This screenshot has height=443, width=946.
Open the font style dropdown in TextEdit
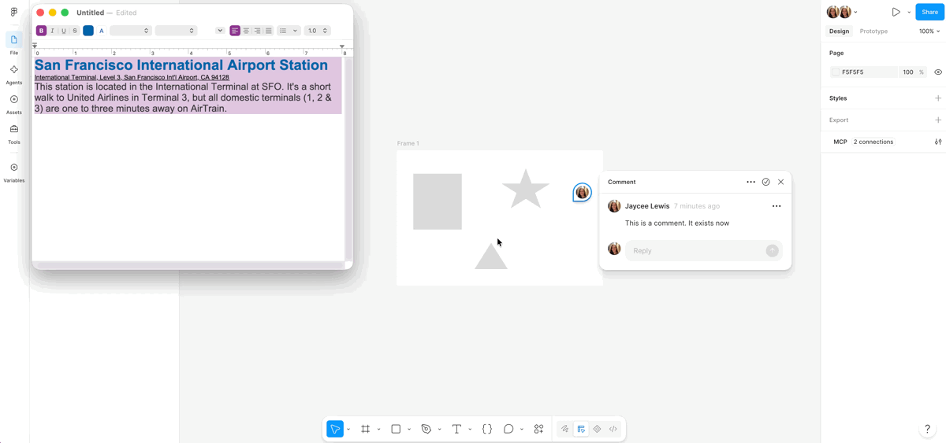[x=176, y=31]
